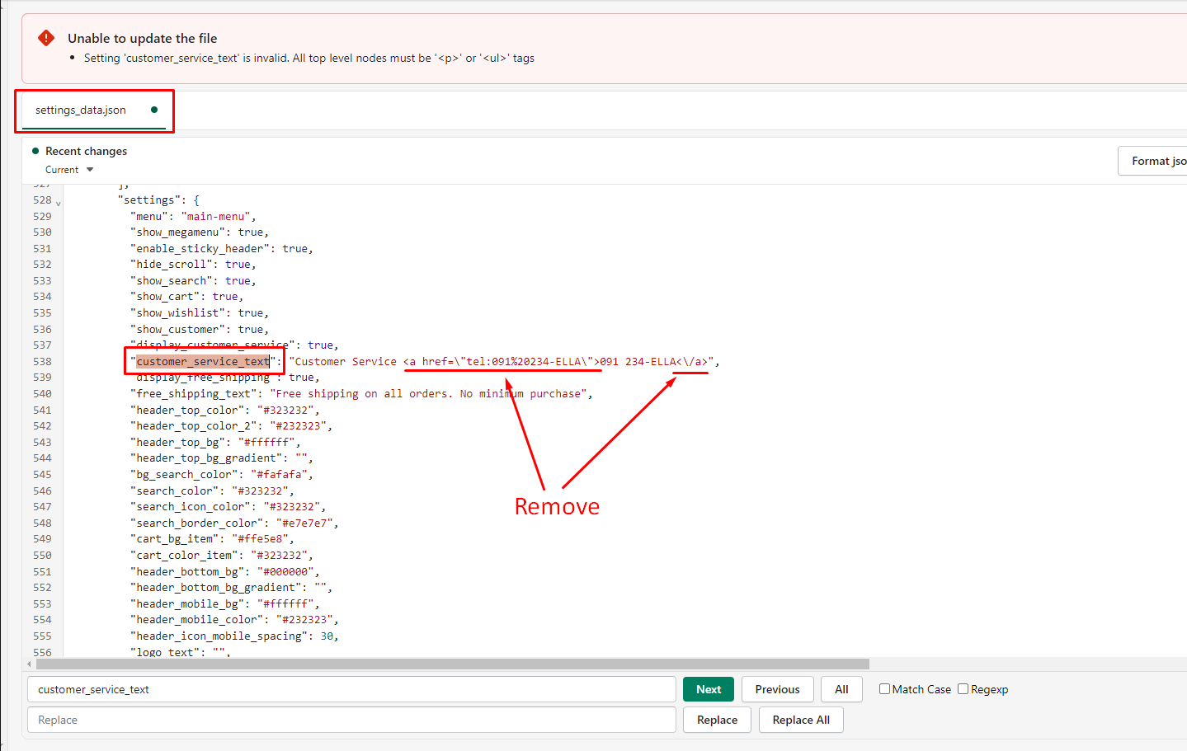Click the Previous search button
This screenshot has width=1187, height=751.
[778, 689]
